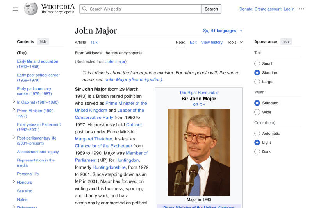Select the Read tab
The image size is (312, 208).
click(180, 42)
